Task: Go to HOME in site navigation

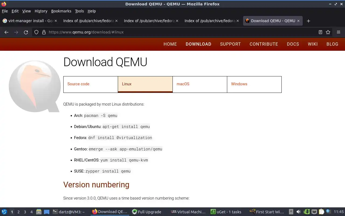Action: coord(170,44)
